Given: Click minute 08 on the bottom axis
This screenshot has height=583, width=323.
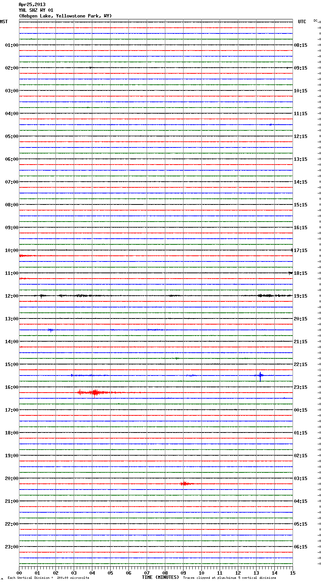Looking at the screenshot, I should (165, 573).
